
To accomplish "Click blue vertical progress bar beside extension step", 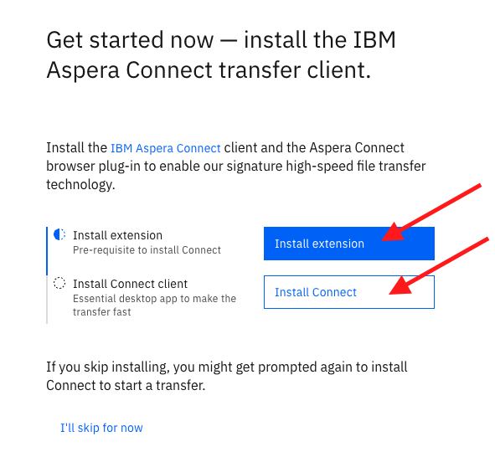I will point(47,251).
